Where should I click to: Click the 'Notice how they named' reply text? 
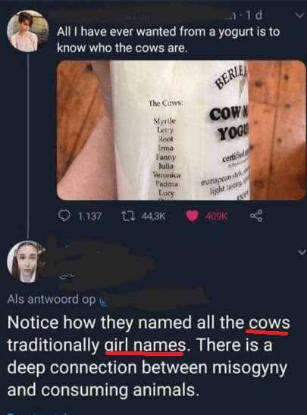tap(149, 356)
